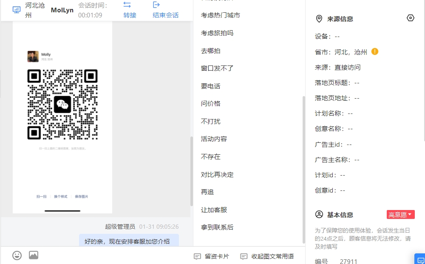Select the quick phrase 考虑旅拍吗
425x264 pixels.
pos(217,33)
